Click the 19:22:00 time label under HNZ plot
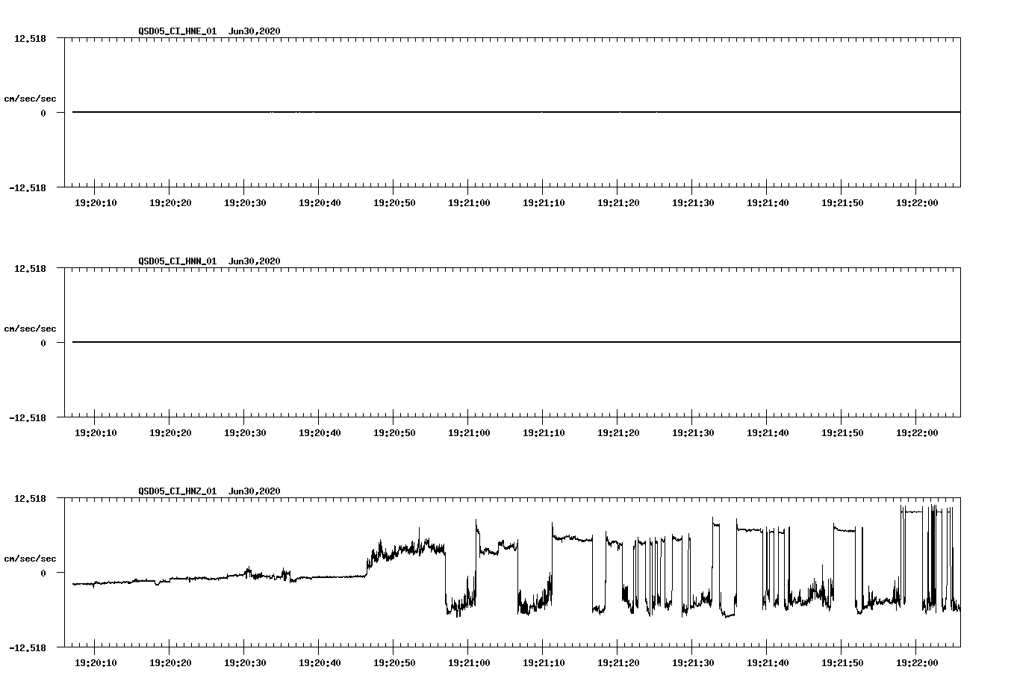1014x690 pixels. [917, 663]
